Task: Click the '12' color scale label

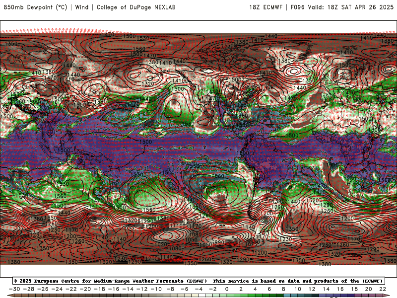Action: tap(312, 289)
